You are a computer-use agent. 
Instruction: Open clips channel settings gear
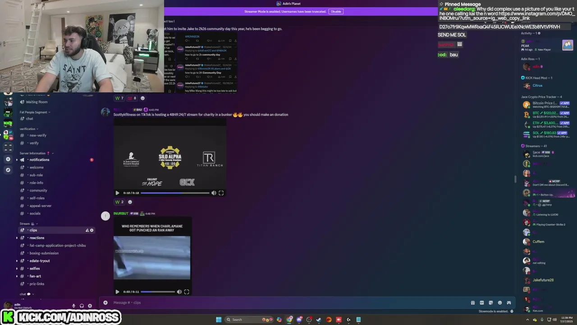coord(92,230)
